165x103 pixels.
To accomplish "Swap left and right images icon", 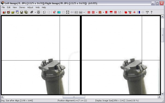I will tap(55, 12).
